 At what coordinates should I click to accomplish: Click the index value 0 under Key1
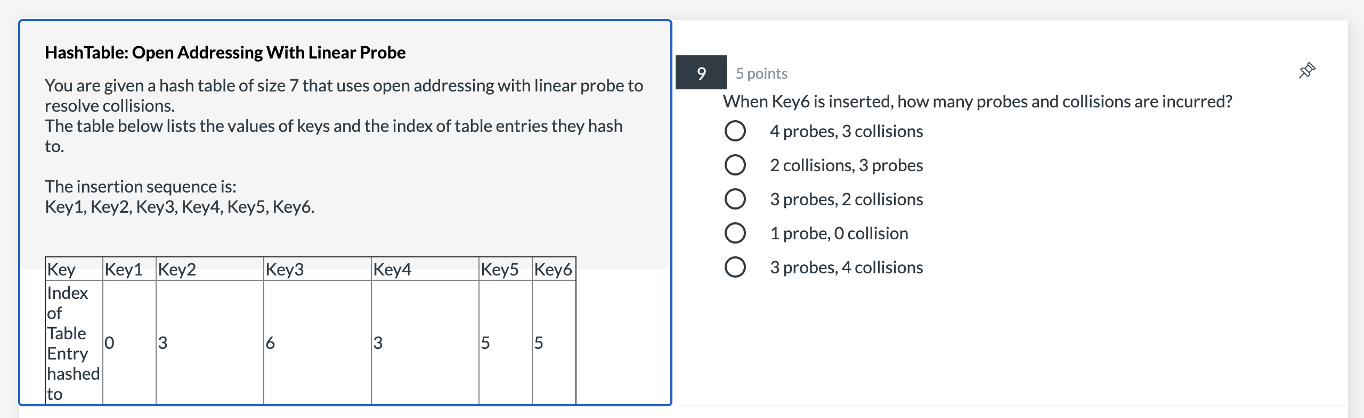[x=109, y=343]
